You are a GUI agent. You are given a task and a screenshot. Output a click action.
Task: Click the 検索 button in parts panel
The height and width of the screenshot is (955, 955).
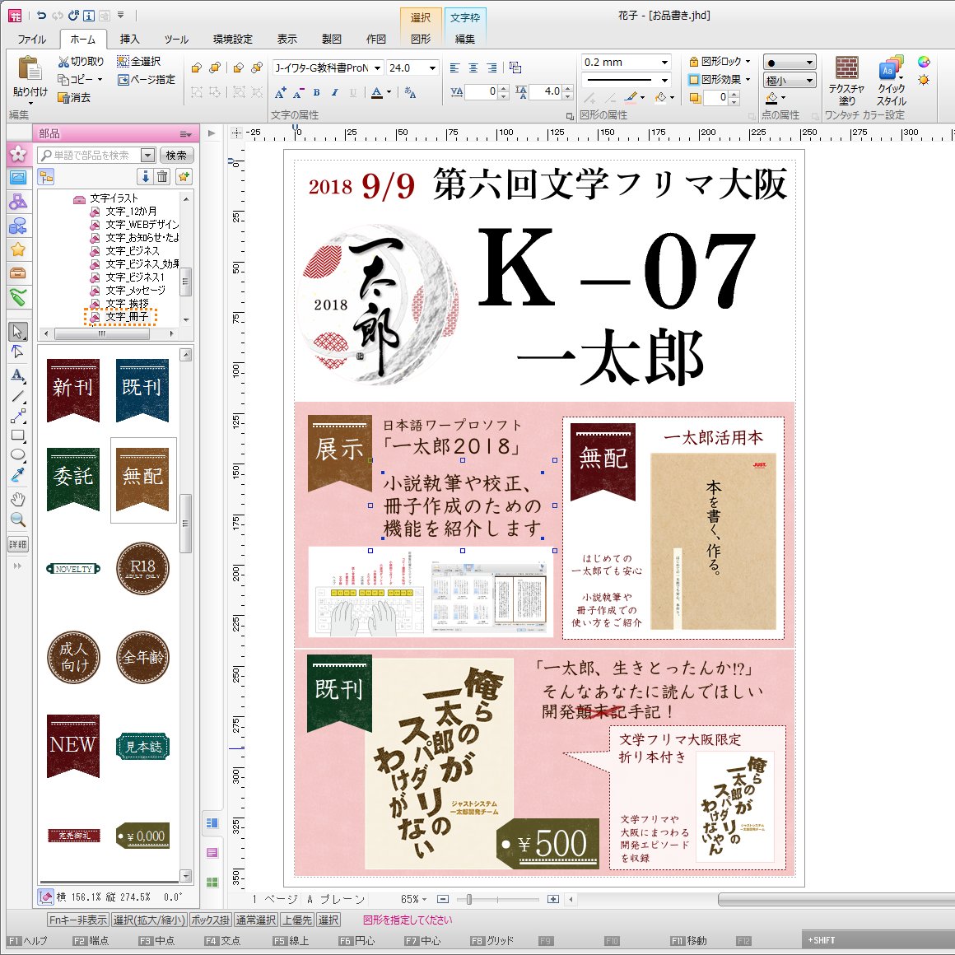pyautogui.click(x=177, y=156)
